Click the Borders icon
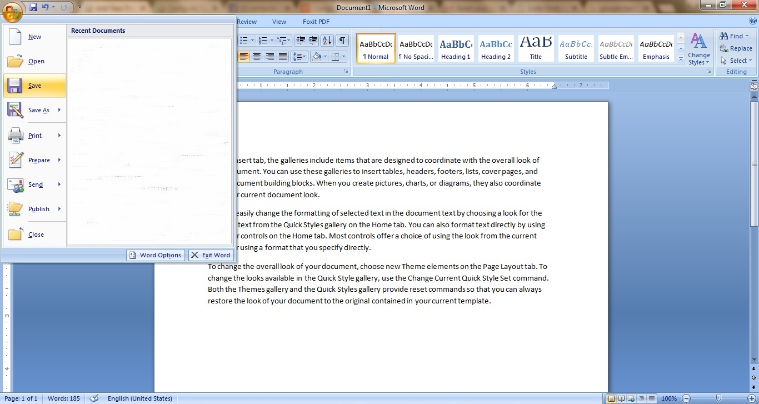Viewport: 759px width, 404px height. 335,57
